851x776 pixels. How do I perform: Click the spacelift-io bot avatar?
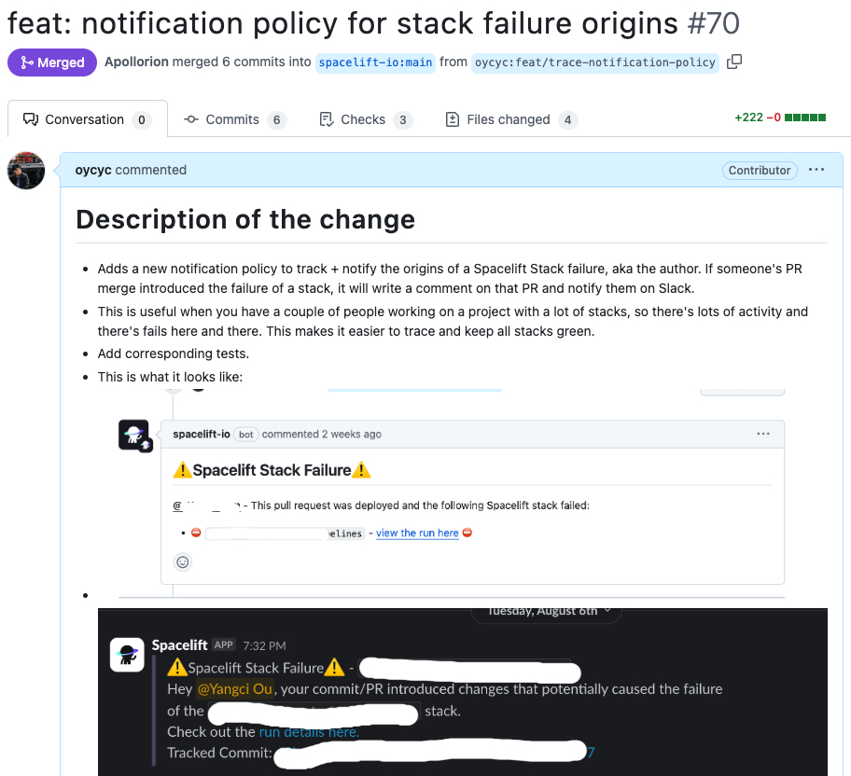click(133, 434)
